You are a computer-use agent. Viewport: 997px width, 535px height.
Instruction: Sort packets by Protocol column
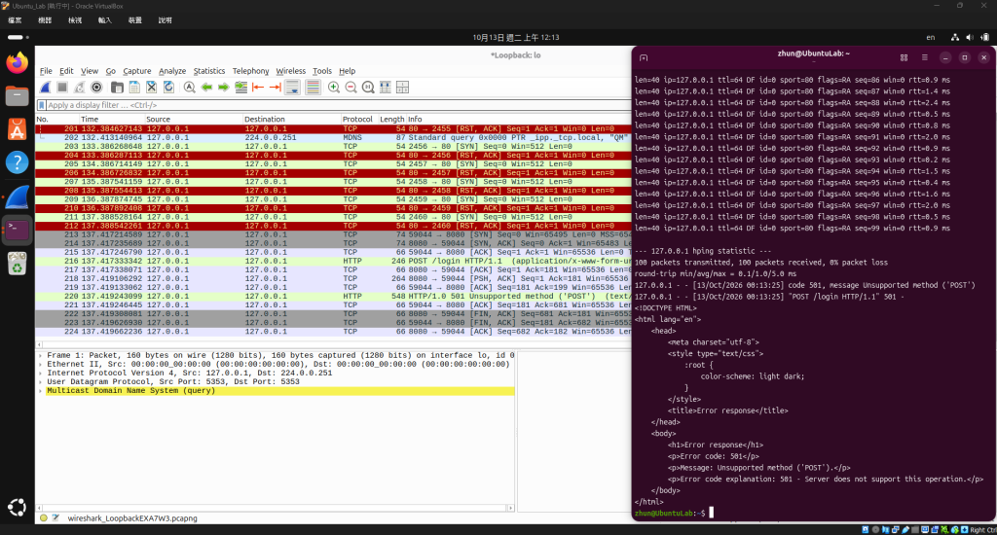click(x=359, y=119)
